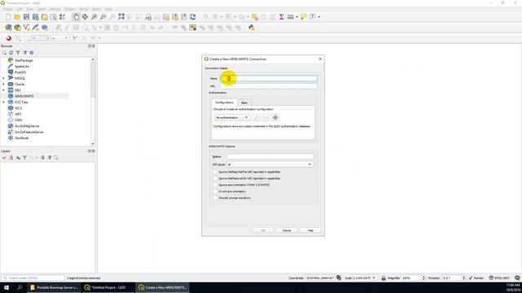Select the Pan Map hand tool

(76, 17)
